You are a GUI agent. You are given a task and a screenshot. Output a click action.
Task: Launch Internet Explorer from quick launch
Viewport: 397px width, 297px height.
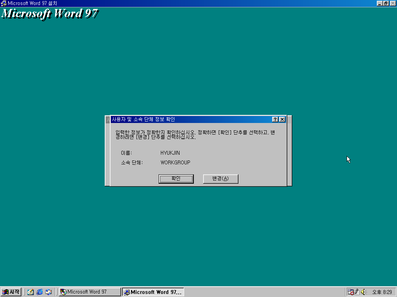coord(40,292)
